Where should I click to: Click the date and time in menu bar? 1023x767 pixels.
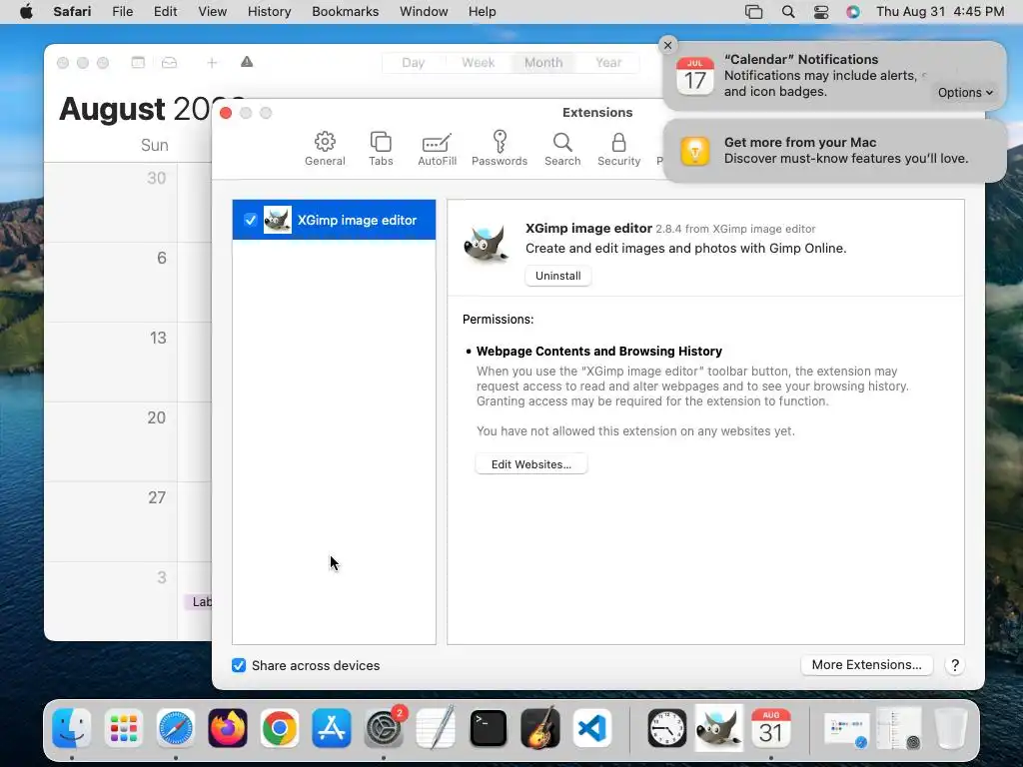tap(940, 12)
